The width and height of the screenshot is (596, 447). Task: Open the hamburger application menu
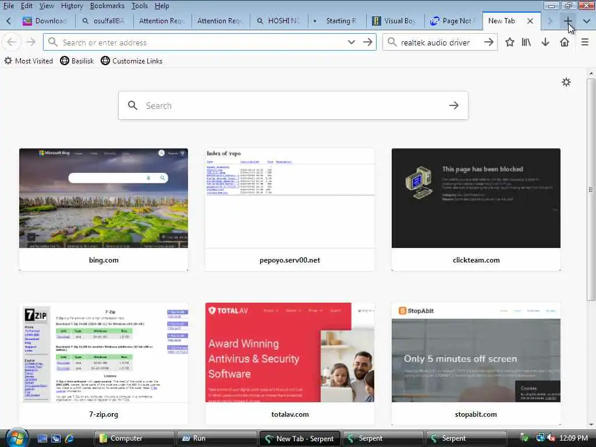(584, 42)
